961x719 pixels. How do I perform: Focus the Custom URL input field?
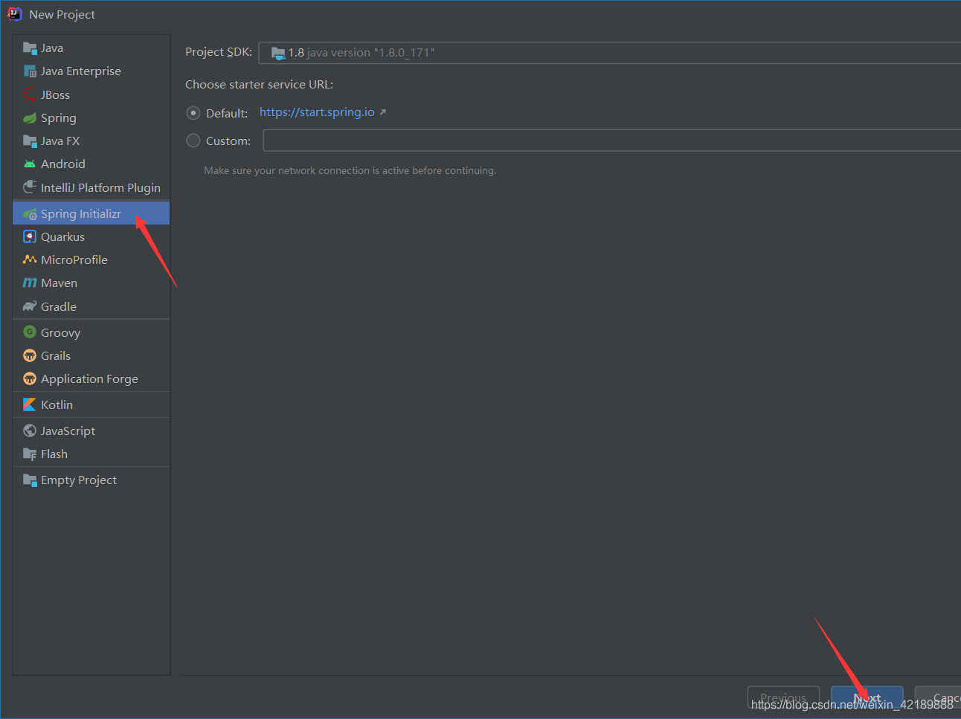tap(612, 141)
